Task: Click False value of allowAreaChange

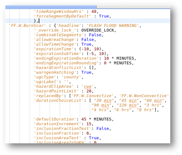Action: [88, 40]
